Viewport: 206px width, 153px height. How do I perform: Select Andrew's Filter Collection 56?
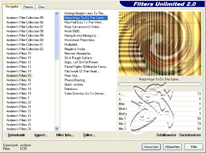(25, 22)
